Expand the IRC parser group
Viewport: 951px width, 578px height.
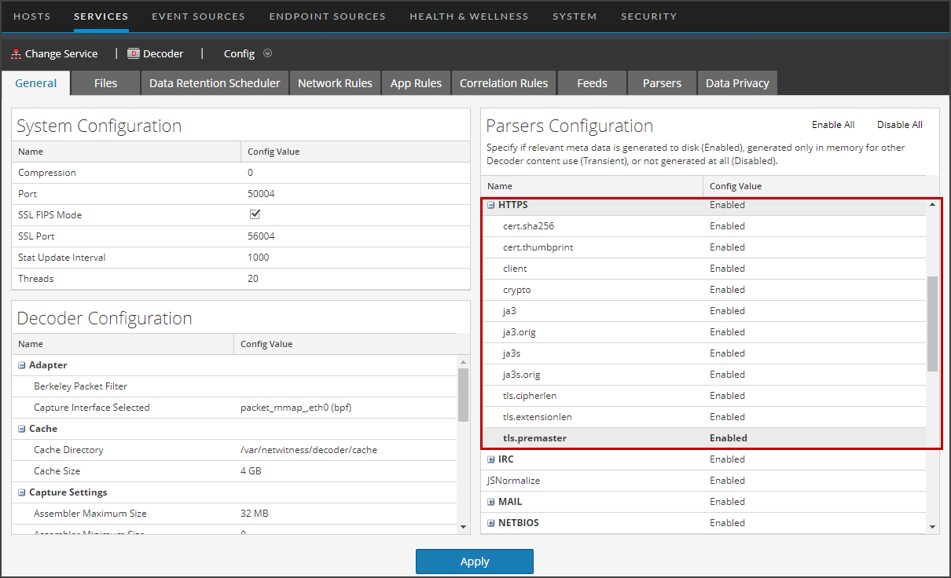click(490, 459)
